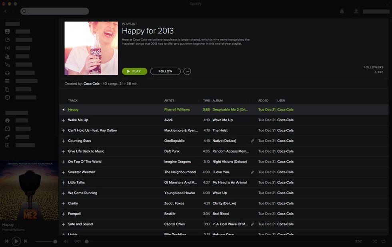The height and width of the screenshot is (247, 392).
Task: Skip to the next track
Action: point(26,241)
